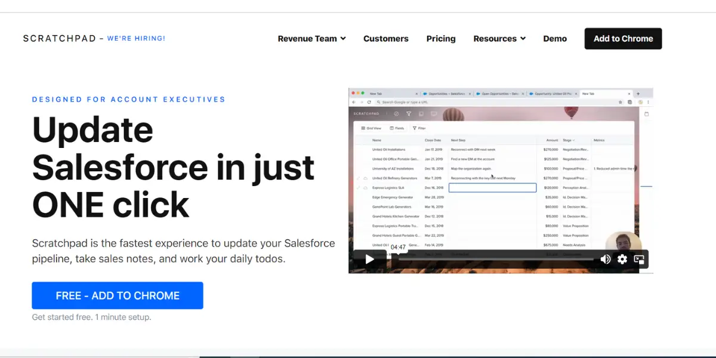Open the Demo menu item

555,38
